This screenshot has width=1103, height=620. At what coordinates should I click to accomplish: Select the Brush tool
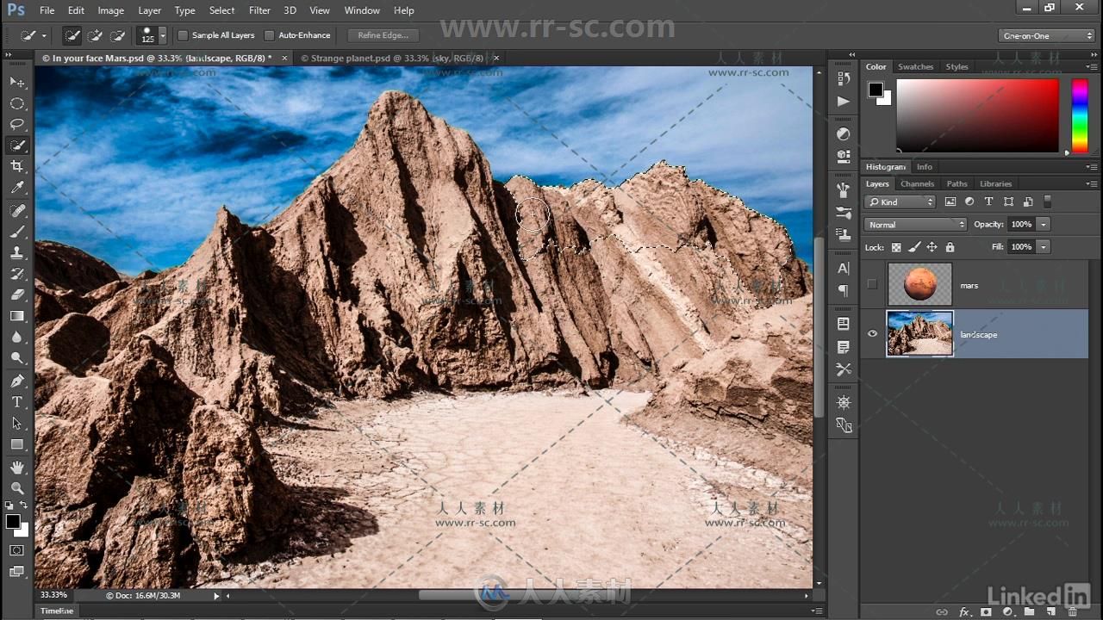tap(17, 232)
